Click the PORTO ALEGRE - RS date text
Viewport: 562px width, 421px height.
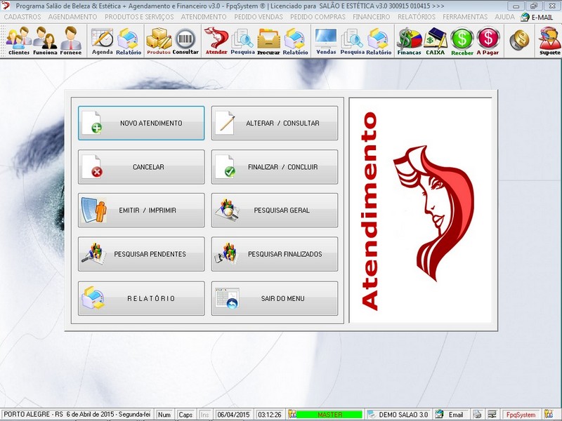click(77, 414)
